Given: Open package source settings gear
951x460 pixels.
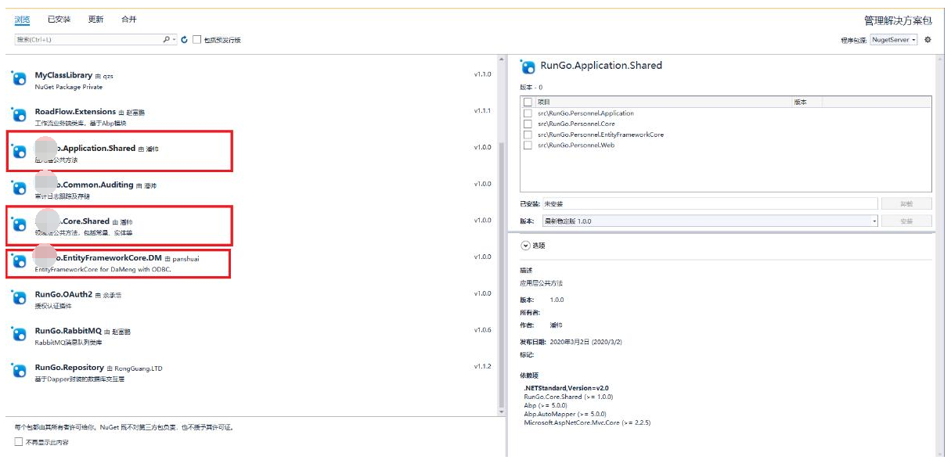Looking at the screenshot, I should click(928, 39).
